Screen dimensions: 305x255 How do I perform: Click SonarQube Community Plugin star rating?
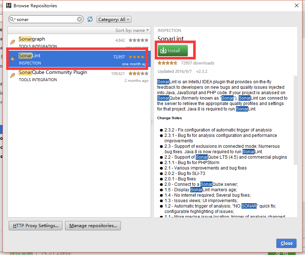(138, 74)
